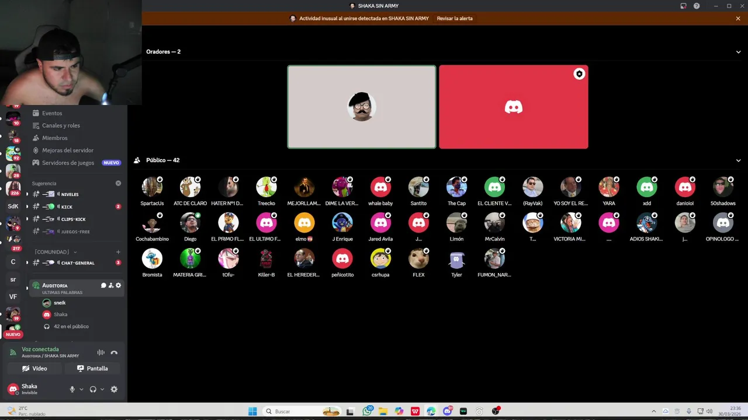Open Discord icon in the taskbar
This screenshot has height=420, width=748.
(x=448, y=411)
